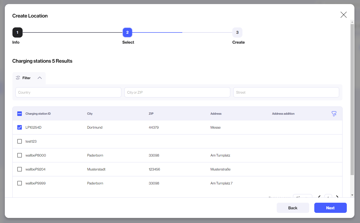Click the funnel filter icon in table header
The image size is (360, 223).
pos(334,114)
